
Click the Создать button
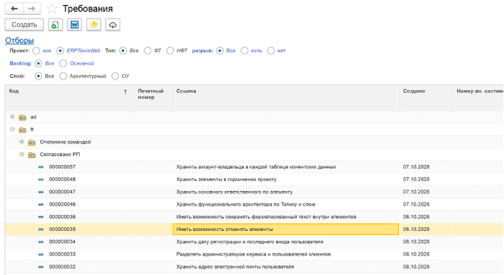pyautogui.click(x=25, y=25)
